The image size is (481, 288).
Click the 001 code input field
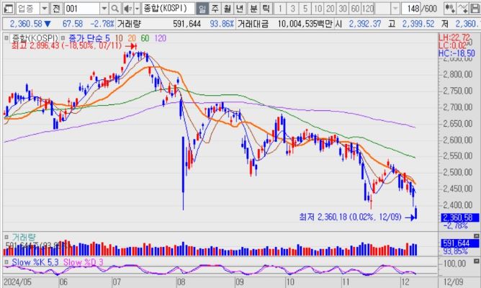click(82, 9)
